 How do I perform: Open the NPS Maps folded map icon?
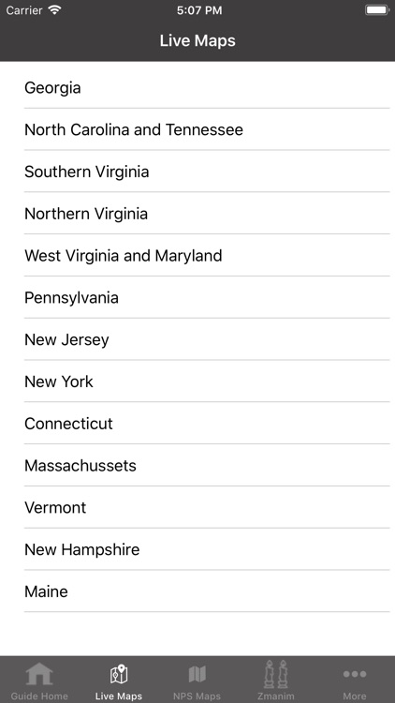click(197, 674)
